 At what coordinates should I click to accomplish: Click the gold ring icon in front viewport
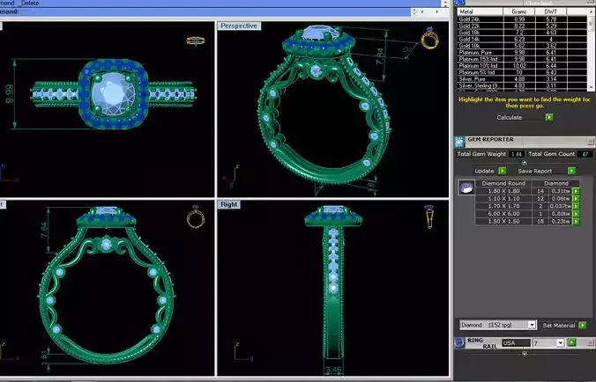[x=196, y=217]
